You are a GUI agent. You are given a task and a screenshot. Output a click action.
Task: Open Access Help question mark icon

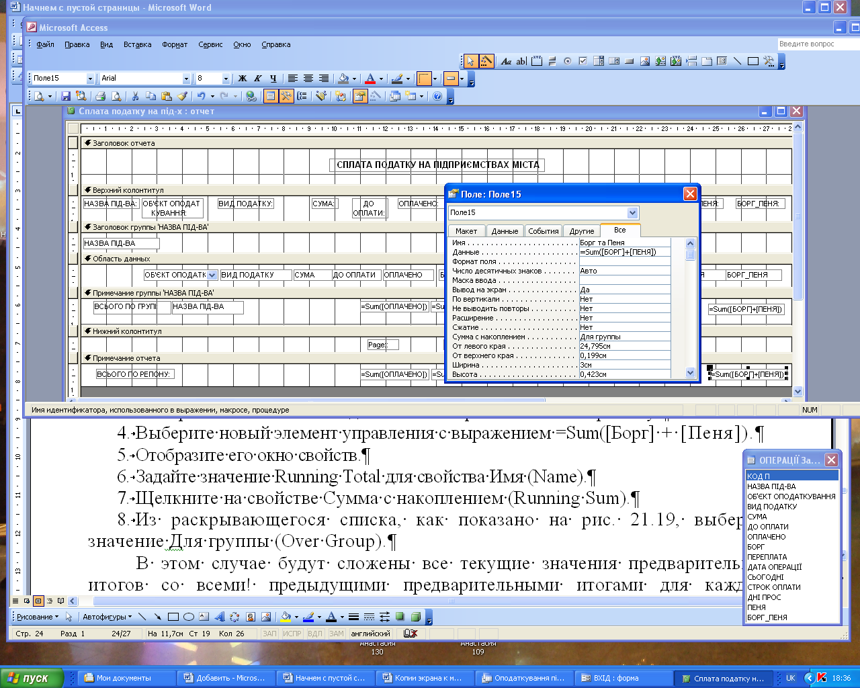[x=438, y=96]
